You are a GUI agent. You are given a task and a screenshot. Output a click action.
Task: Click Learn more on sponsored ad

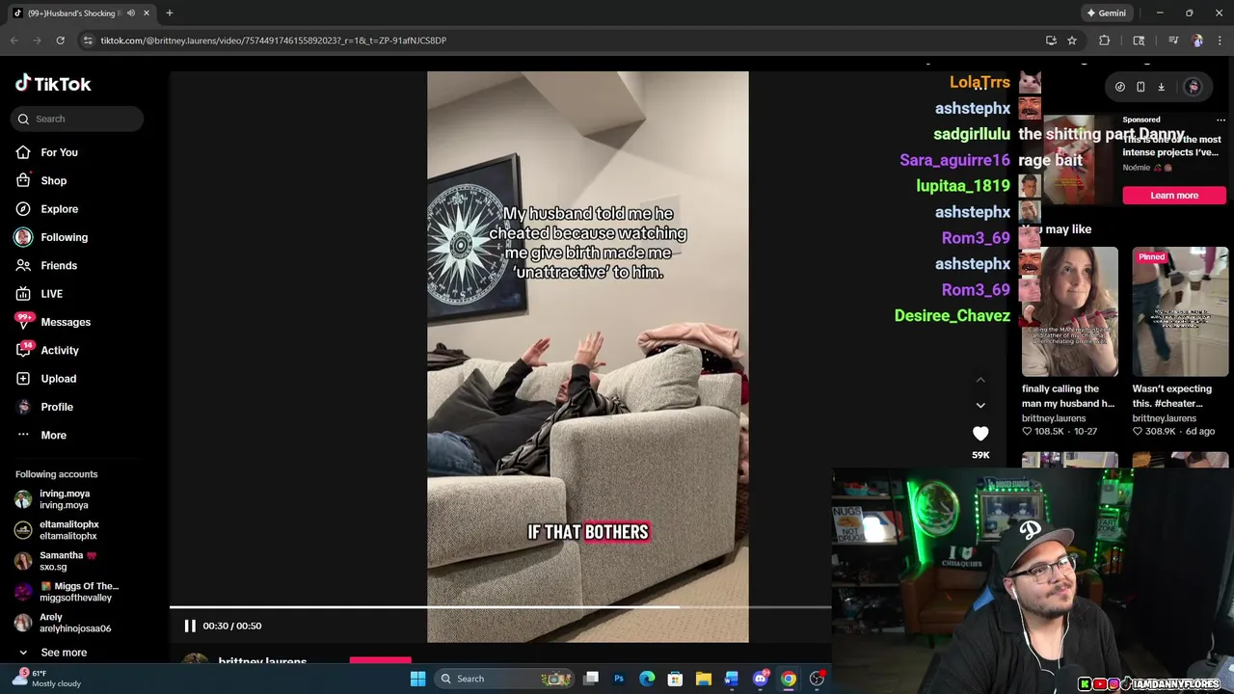(x=1174, y=196)
